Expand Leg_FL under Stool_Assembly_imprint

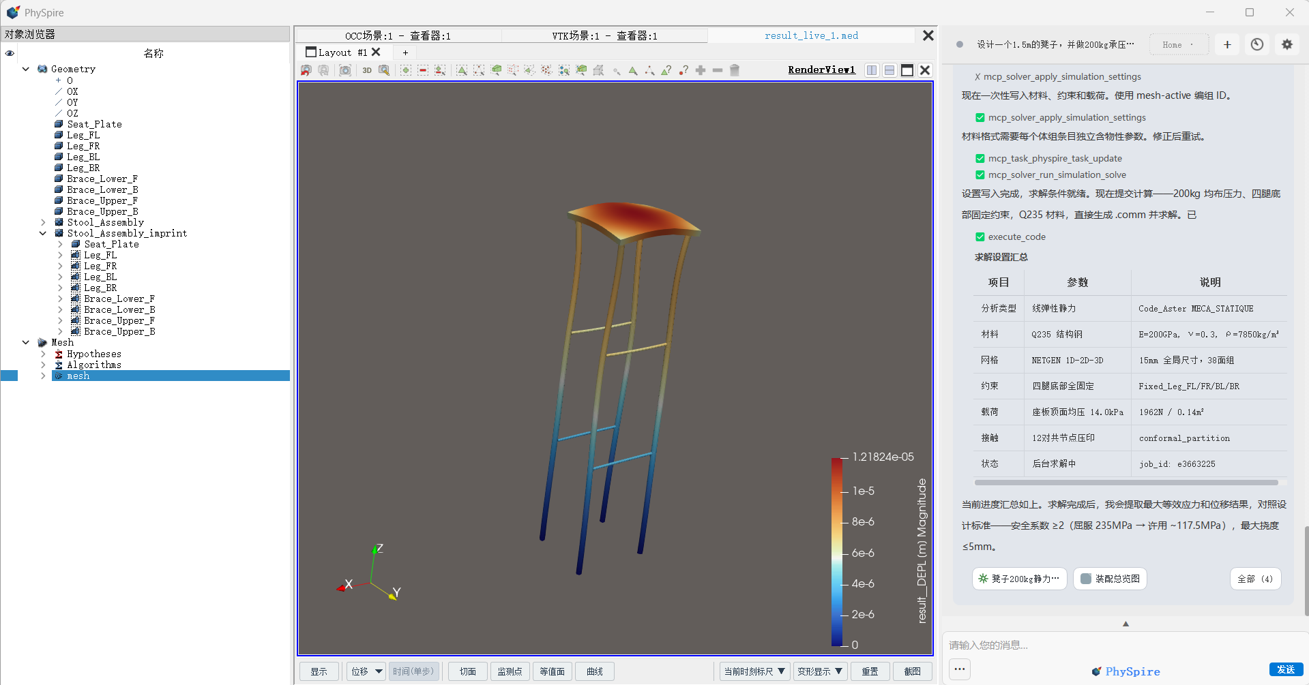point(60,255)
